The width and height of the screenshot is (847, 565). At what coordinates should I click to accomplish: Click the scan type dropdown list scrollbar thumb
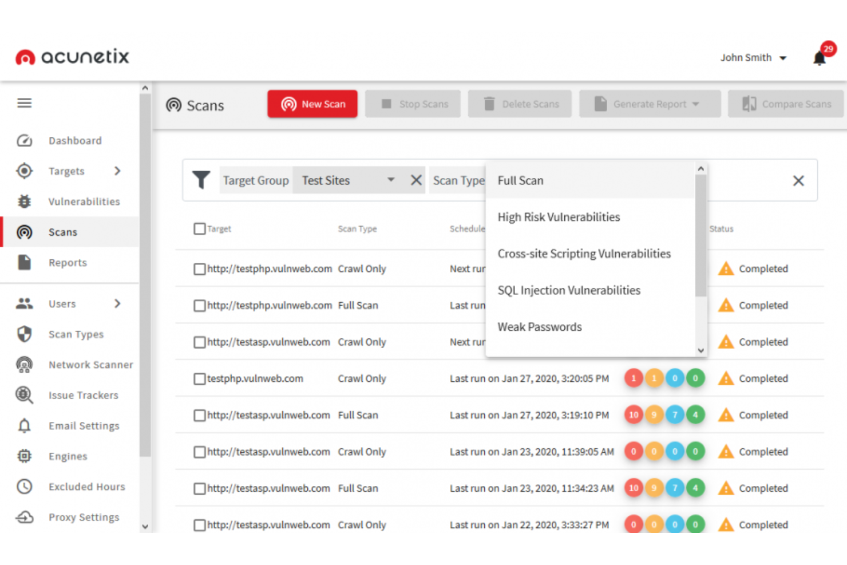coord(700,235)
